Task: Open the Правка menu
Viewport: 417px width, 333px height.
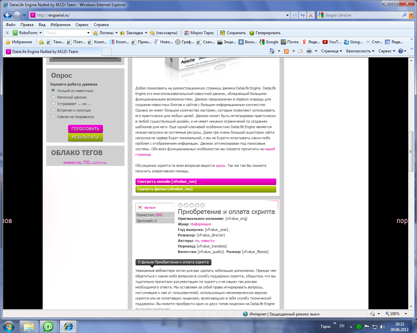Action: pyautogui.click(x=27, y=25)
